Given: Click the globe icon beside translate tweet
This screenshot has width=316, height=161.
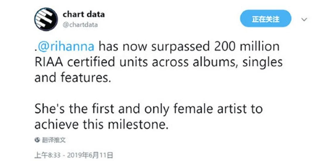Looking at the screenshot, I should (37, 140).
